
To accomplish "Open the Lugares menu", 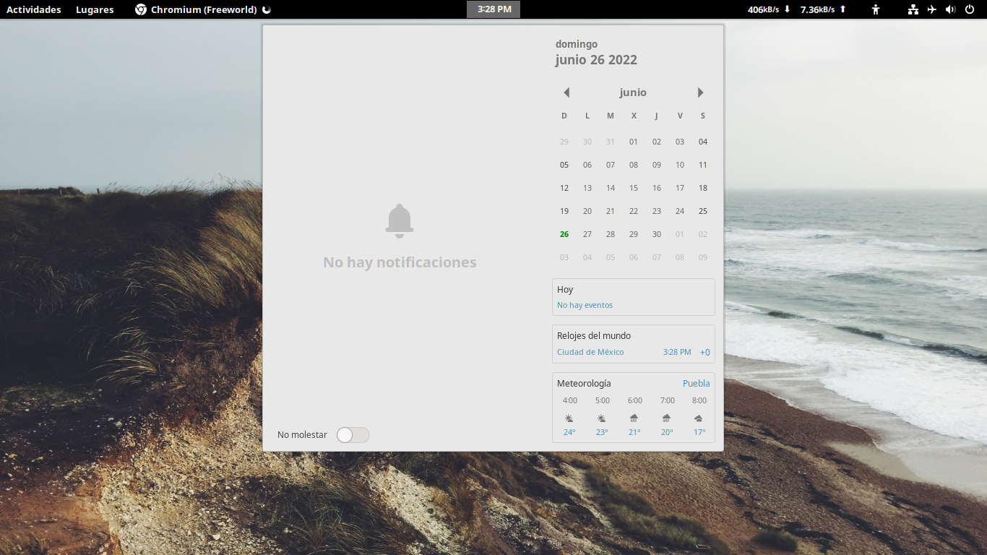I will pos(95,9).
